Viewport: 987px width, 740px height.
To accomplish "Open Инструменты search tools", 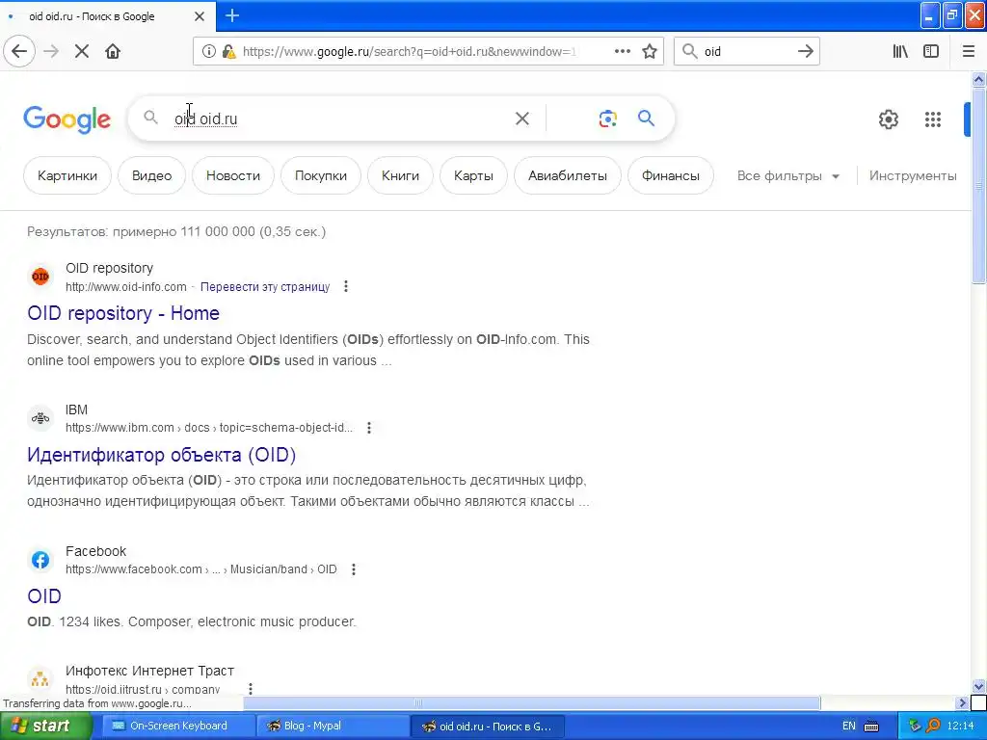I will point(913,176).
